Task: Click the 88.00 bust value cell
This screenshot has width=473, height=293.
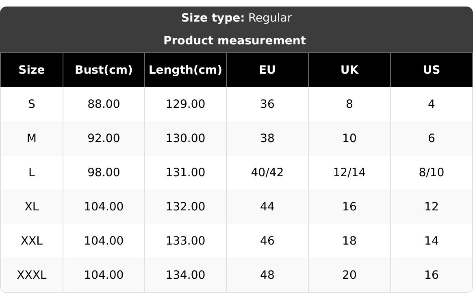Action: (104, 104)
